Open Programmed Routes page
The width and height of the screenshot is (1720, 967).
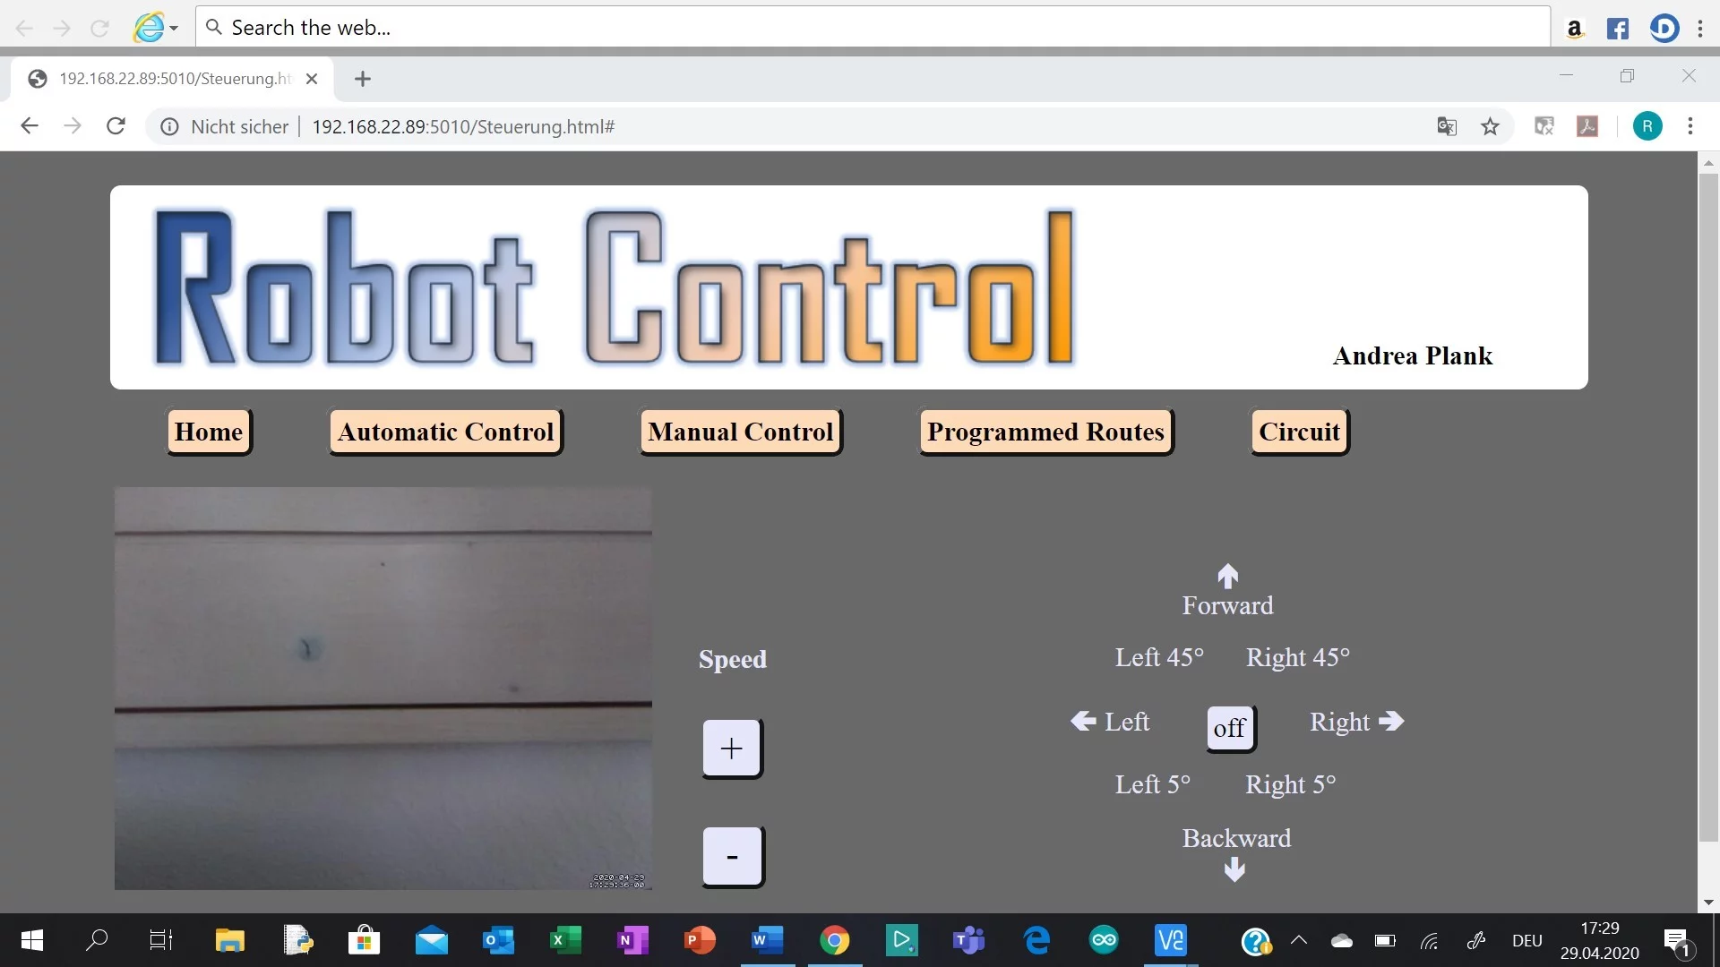click(x=1045, y=432)
